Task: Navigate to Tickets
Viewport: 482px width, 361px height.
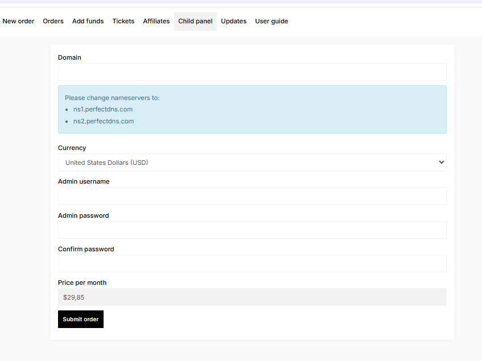Action: click(123, 21)
